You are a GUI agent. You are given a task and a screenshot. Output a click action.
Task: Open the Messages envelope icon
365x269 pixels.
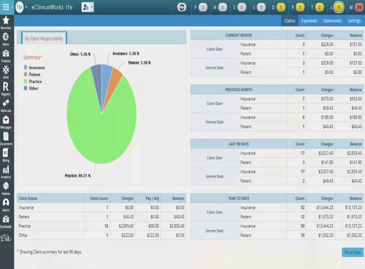[x=6, y=121]
